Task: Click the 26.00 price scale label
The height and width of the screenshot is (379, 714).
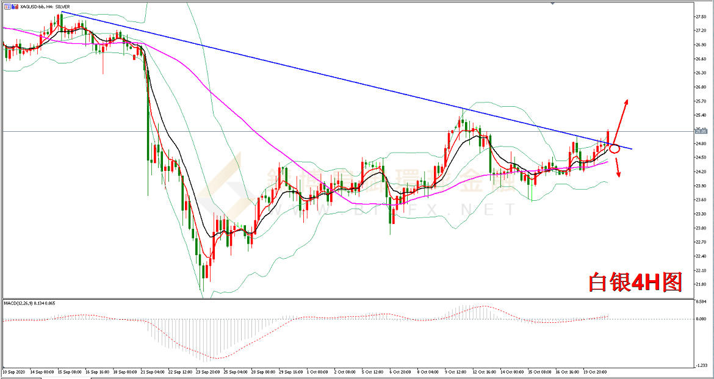Action: pyautogui.click(x=701, y=87)
